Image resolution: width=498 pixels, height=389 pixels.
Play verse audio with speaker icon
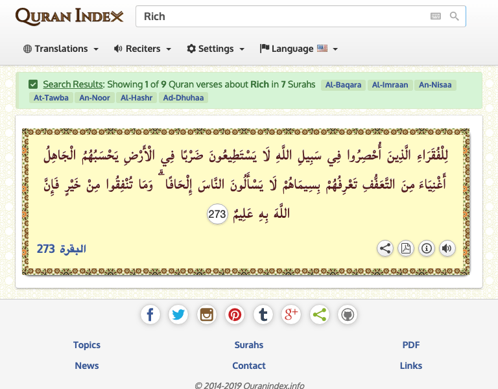pos(447,248)
